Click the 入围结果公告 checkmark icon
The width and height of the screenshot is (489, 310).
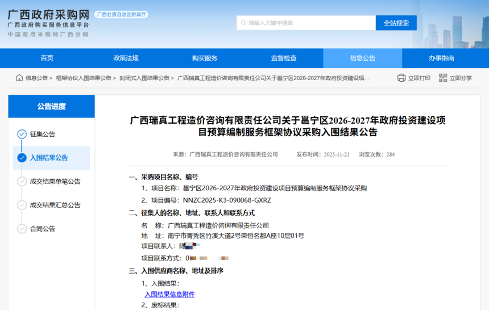tap(22, 158)
